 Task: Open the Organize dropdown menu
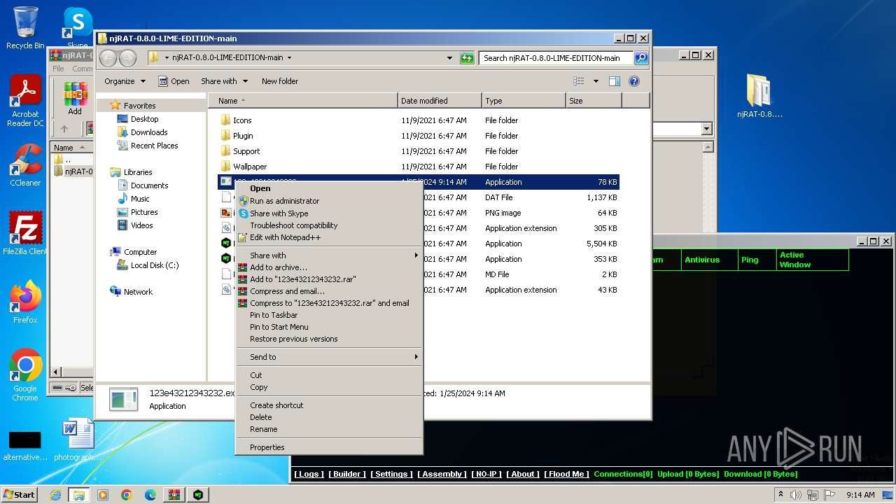125,81
